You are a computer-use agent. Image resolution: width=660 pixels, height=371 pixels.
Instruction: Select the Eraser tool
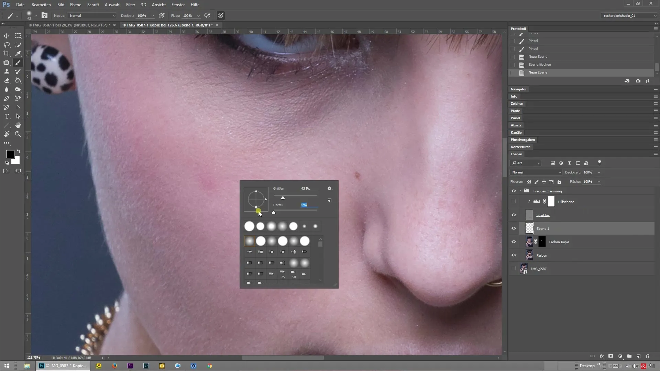(7, 80)
